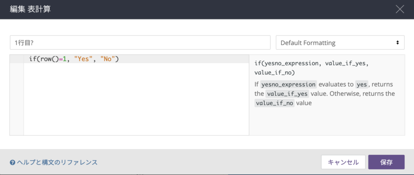Click the value_if_no code chip in the help text
Viewport: 414px width, 175px height.
point(274,103)
